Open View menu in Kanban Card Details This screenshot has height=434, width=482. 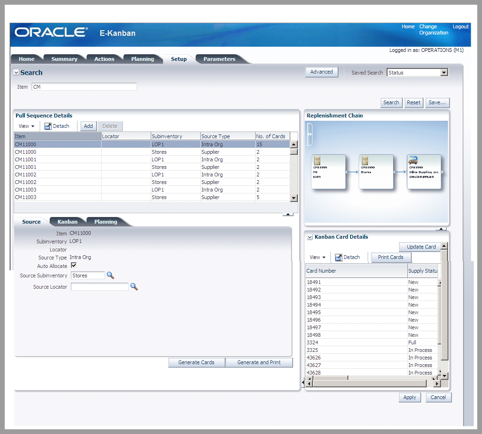[x=317, y=257]
